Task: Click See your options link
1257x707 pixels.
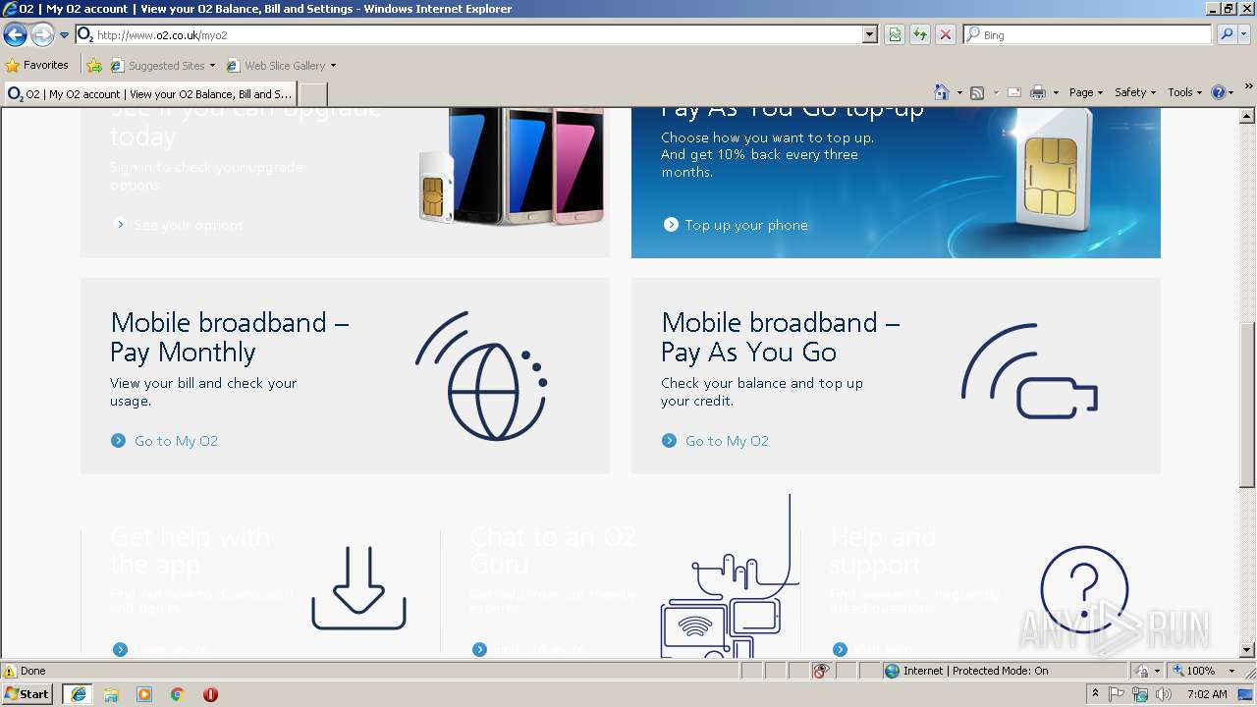Action: (x=188, y=225)
